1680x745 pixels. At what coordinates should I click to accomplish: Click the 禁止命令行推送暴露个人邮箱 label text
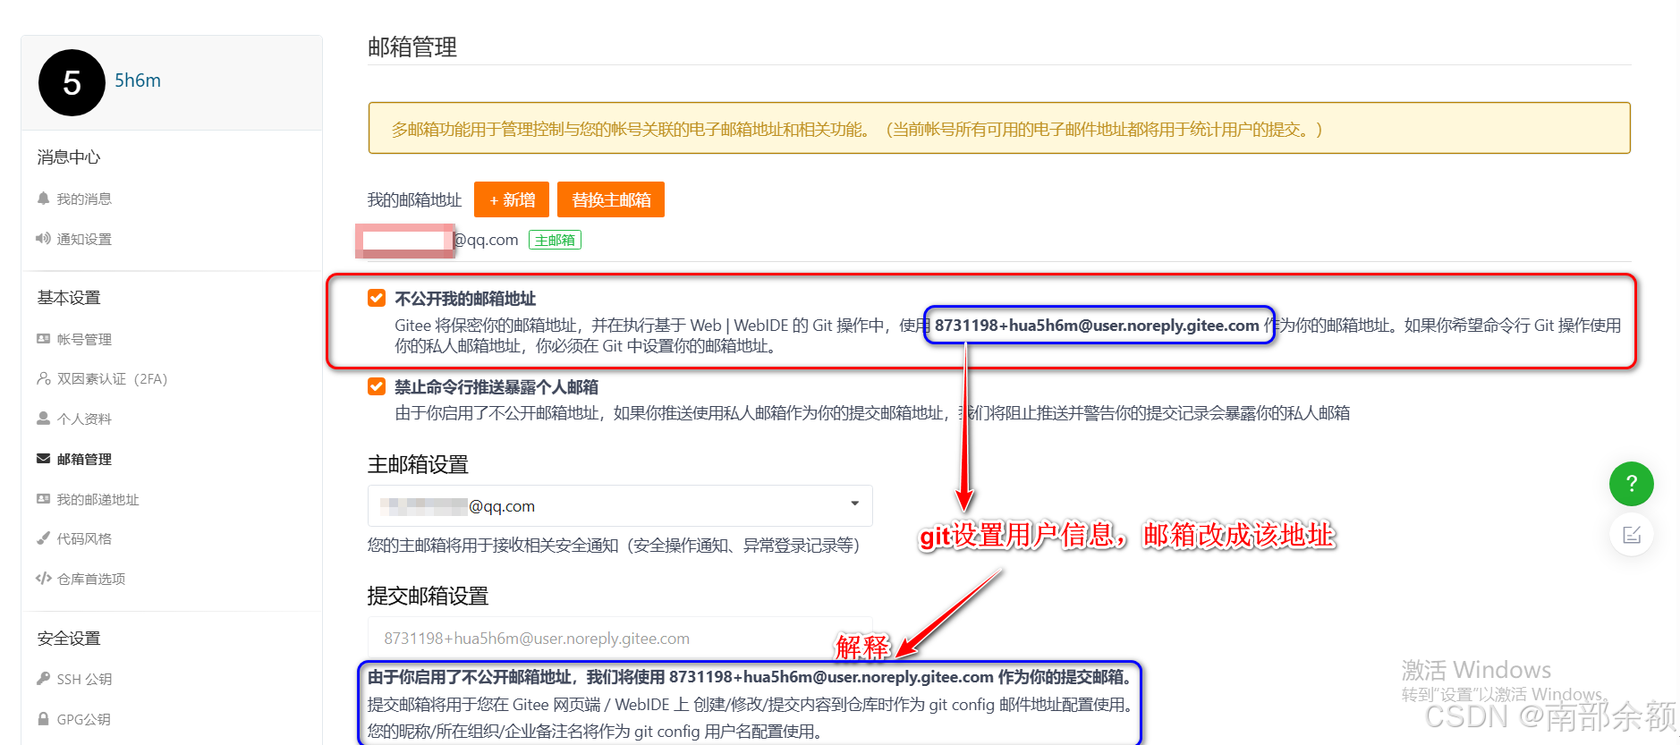click(496, 387)
